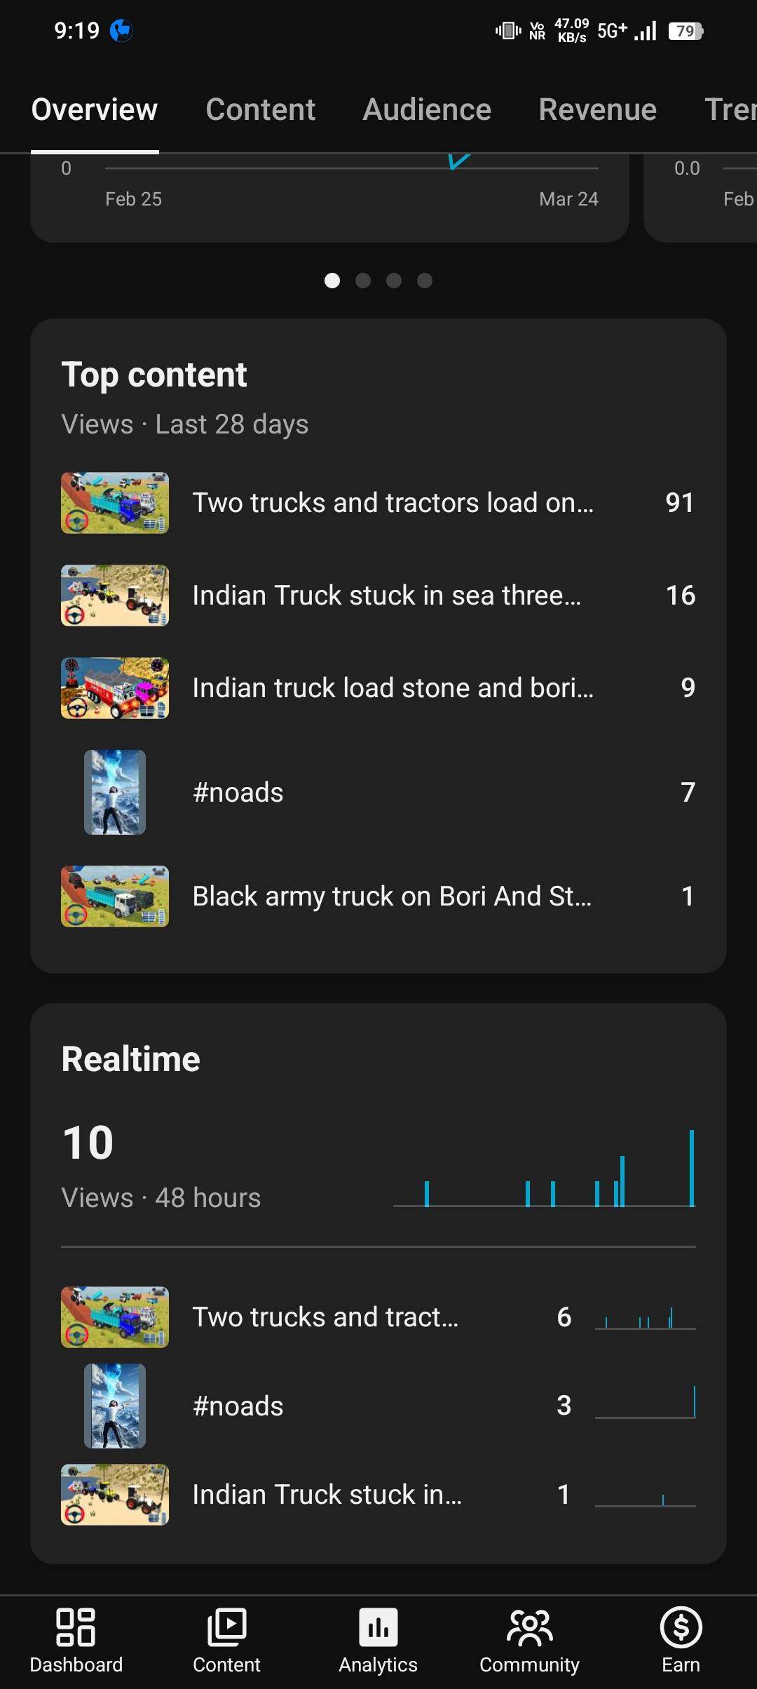Viewport: 757px width, 1689px height.
Task: Open "Two trucks and tractors load on" top video
Action: pos(393,503)
